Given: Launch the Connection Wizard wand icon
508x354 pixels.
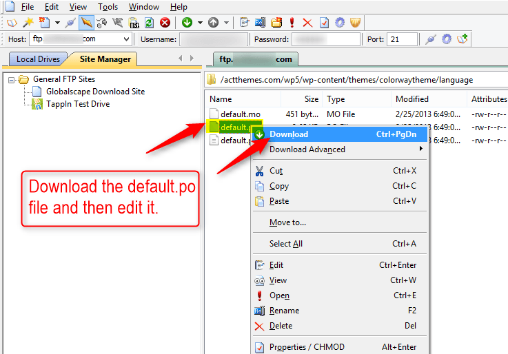Looking at the screenshot, I should click(28, 23).
